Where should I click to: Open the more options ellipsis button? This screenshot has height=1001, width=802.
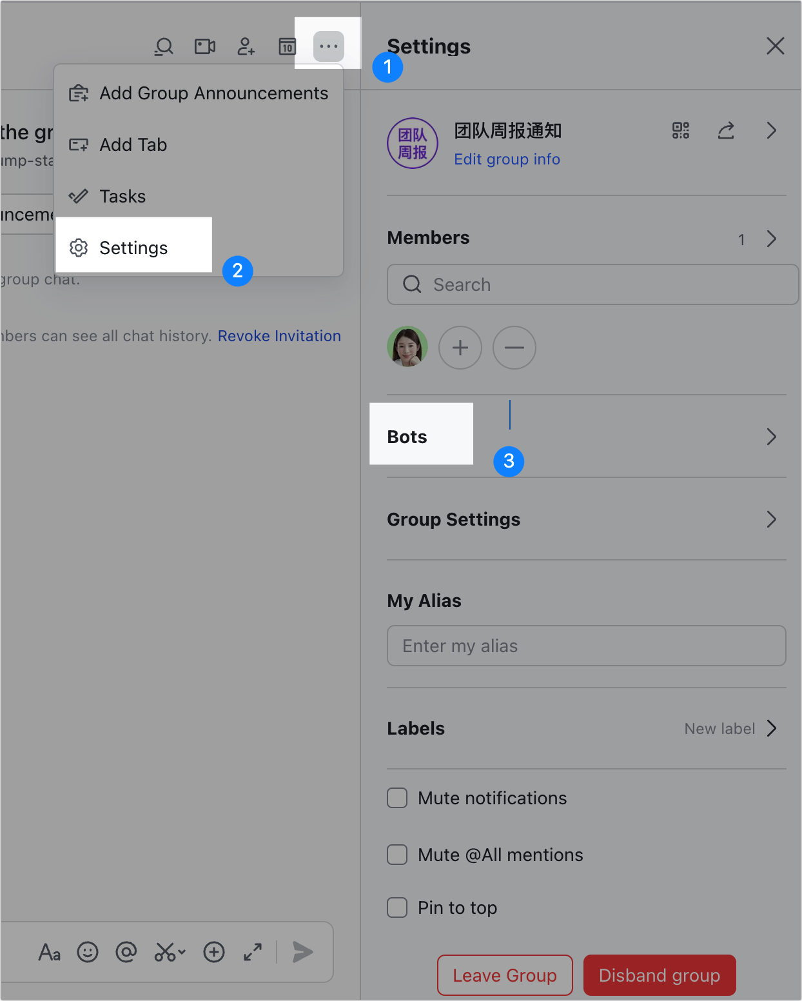pos(329,46)
